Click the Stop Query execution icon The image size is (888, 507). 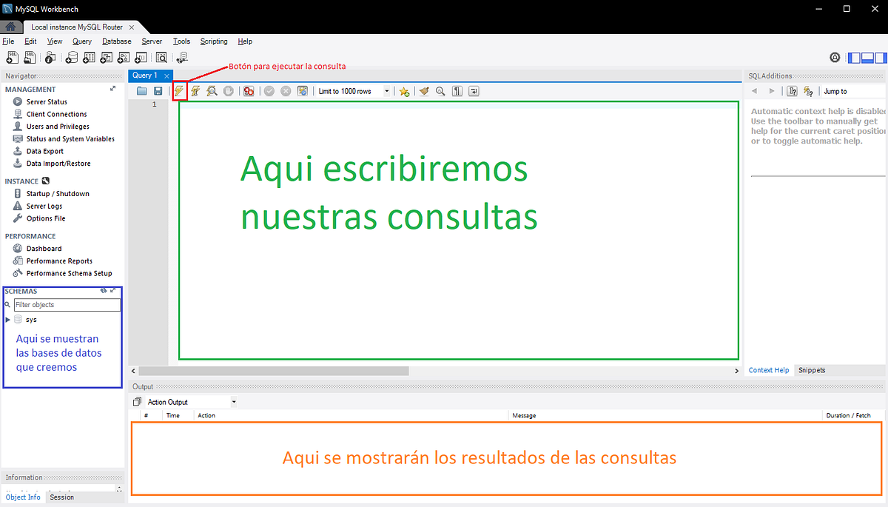[x=229, y=90]
